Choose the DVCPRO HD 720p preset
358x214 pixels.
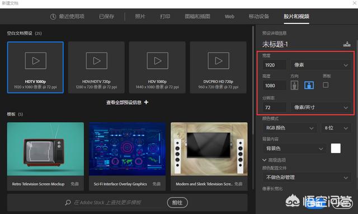(218, 67)
